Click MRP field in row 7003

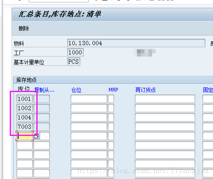(x=111, y=127)
